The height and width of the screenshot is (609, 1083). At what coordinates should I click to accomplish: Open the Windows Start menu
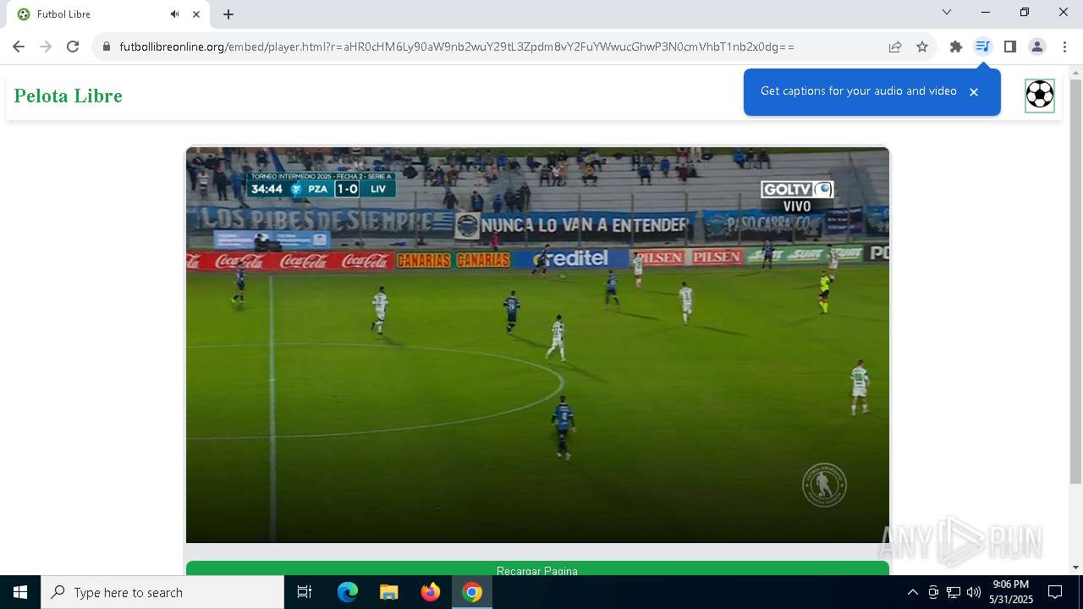pyautogui.click(x=20, y=592)
